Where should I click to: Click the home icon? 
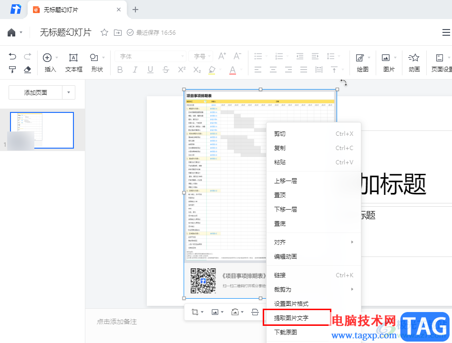11,32
